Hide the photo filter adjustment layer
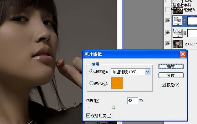The height and width of the screenshot is (124, 197). point(168,21)
